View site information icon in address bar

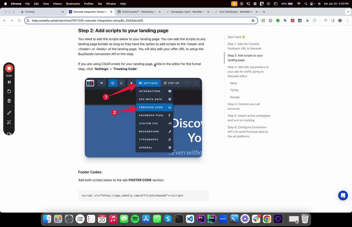click(x=28, y=21)
